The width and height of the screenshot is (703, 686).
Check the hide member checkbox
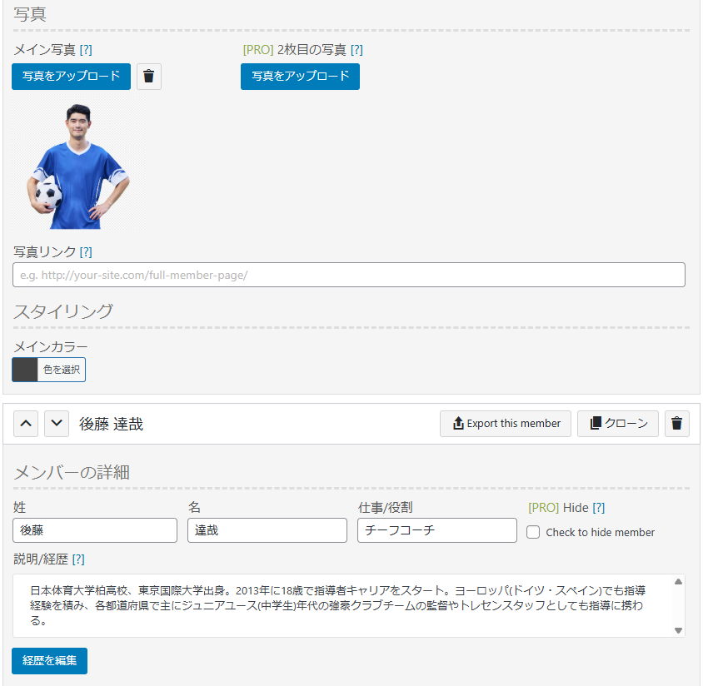pos(534,532)
